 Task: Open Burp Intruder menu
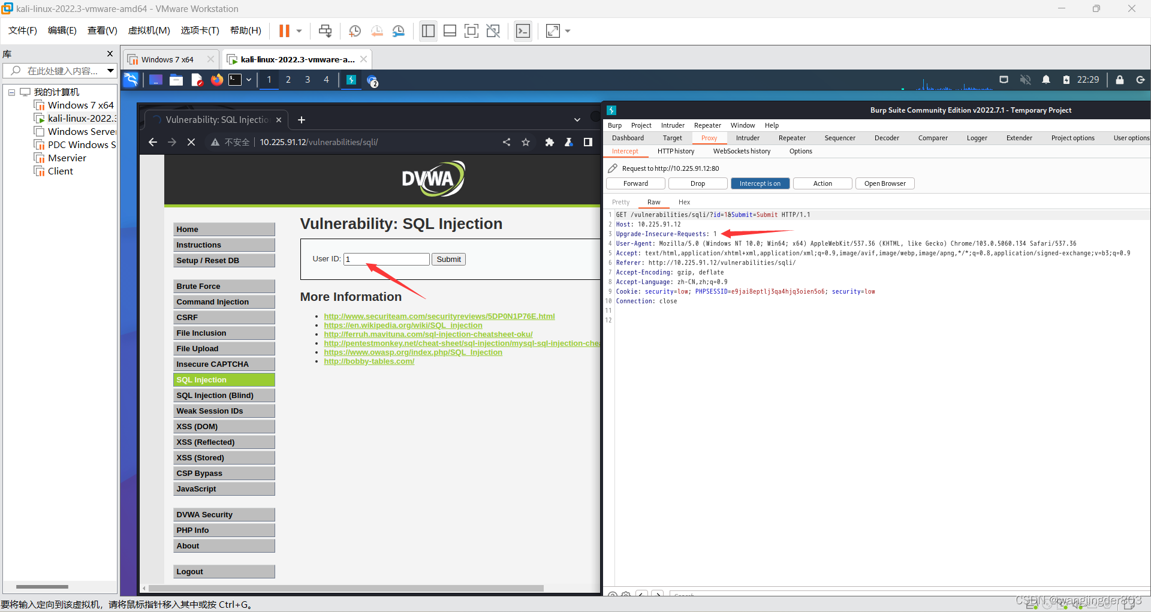pyautogui.click(x=673, y=125)
